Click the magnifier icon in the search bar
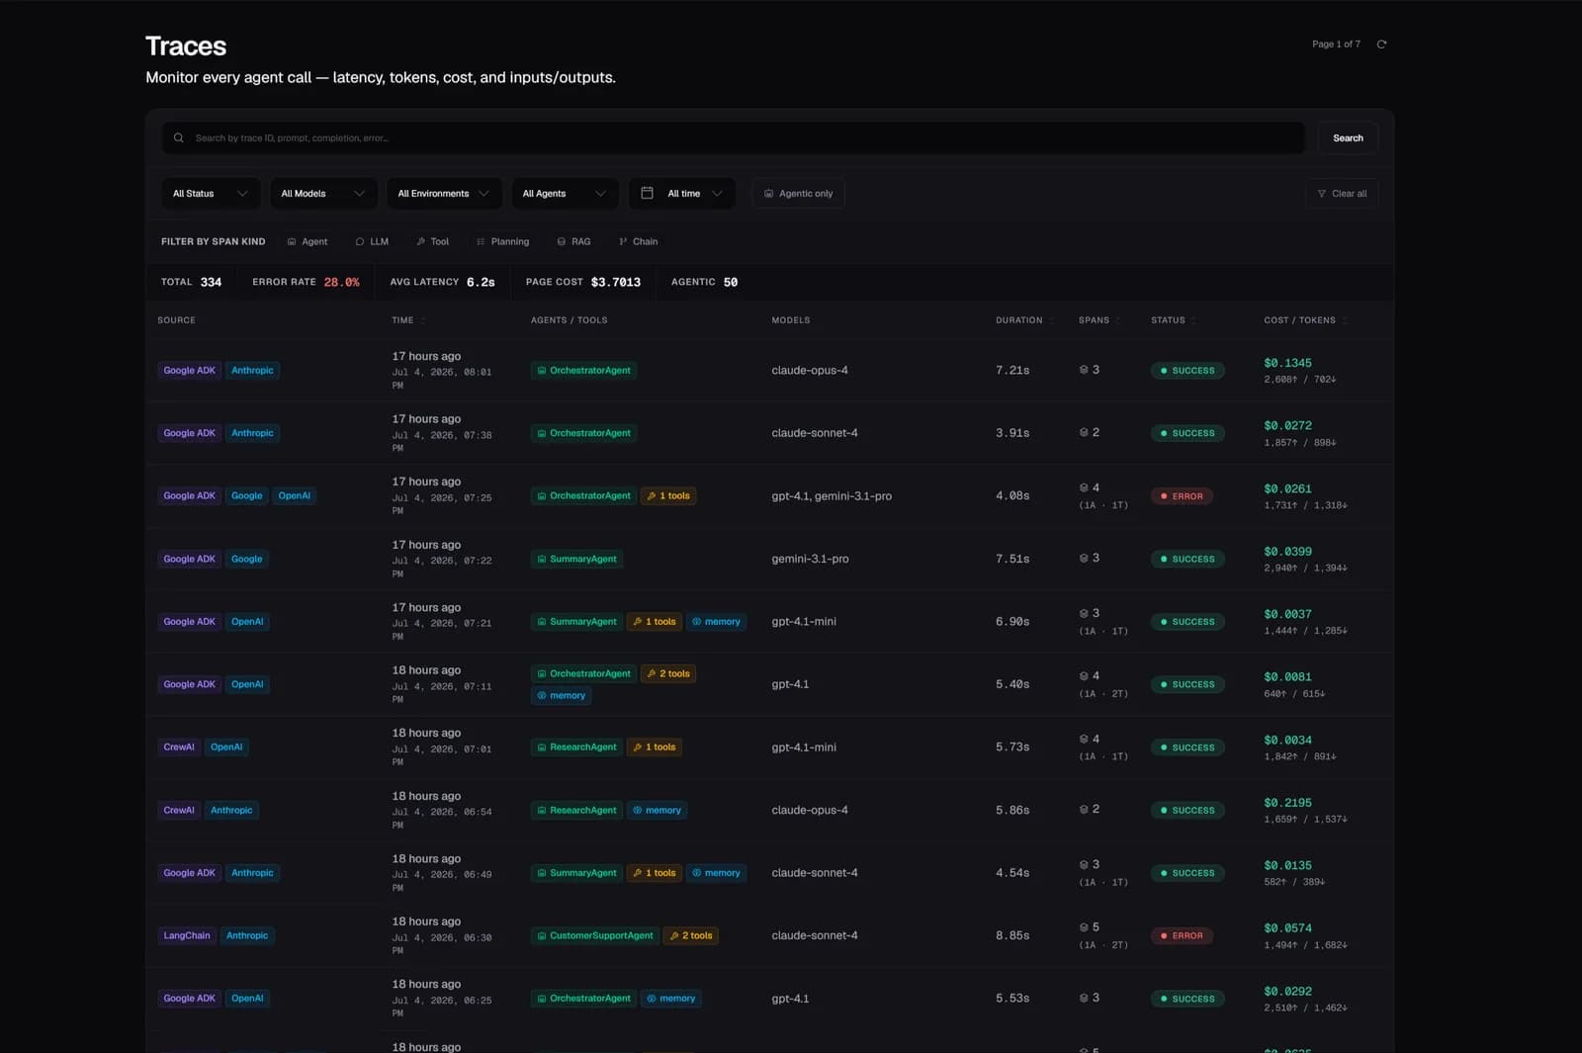 (179, 138)
